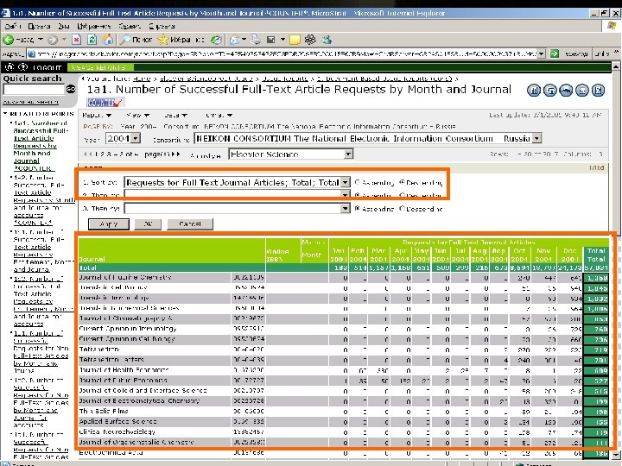
Task: Click the Quick search binoculars icon
Action: coord(69,89)
